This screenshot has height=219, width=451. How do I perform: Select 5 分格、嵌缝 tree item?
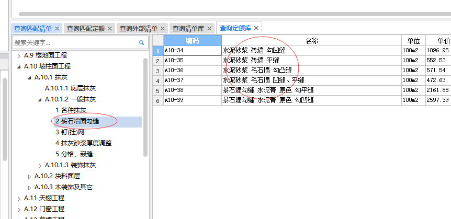(74, 154)
